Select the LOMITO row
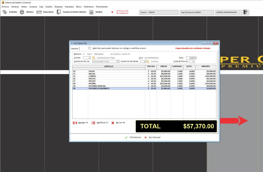This screenshot has width=263, height=172. [x=144, y=76]
